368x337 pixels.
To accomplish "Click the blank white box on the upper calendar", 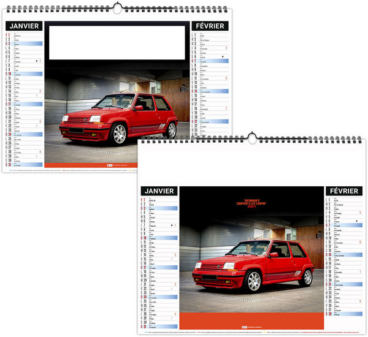I will [117, 42].
